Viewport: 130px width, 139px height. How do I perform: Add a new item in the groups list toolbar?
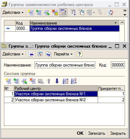pyautogui.click(x=31, y=12)
